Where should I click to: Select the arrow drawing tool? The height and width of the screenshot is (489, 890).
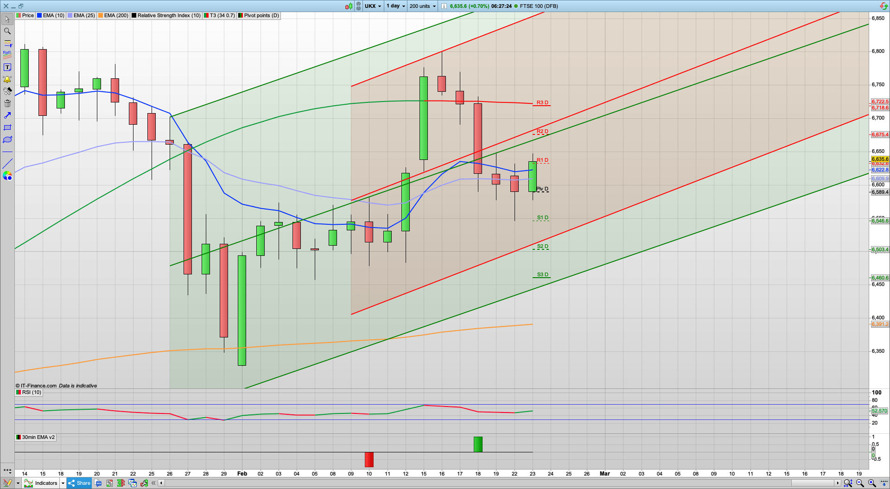coord(7,115)
